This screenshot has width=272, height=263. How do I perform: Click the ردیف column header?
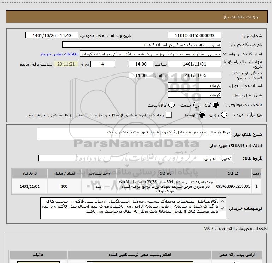click(x=256, y=173)
